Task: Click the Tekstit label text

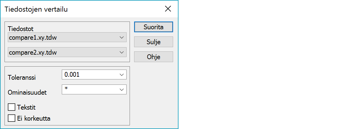Action: pyautogui.click(x=27, y=107)
